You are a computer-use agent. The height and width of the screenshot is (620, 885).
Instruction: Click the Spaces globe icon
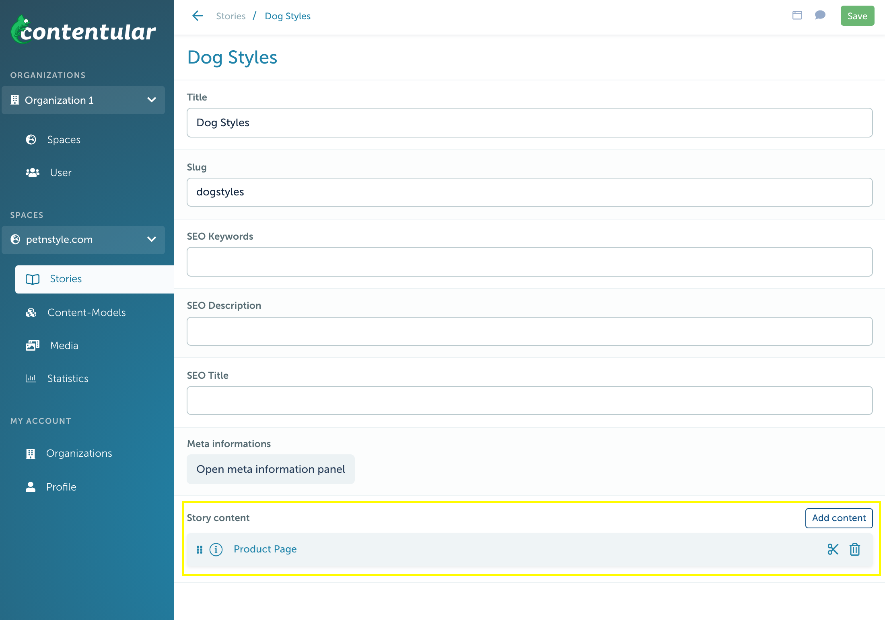(31, 140)
